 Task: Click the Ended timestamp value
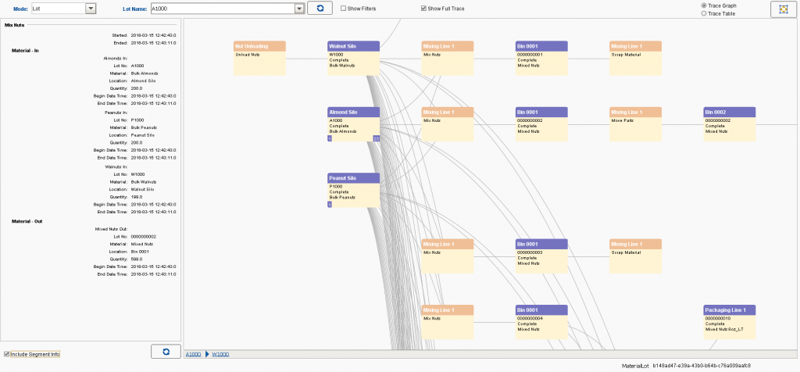154,43
